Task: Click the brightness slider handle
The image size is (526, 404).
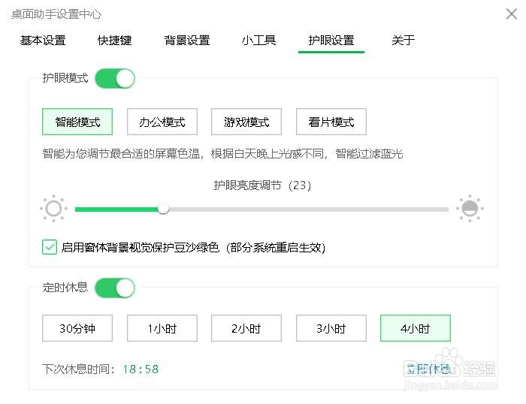Action: click(163, 209)
